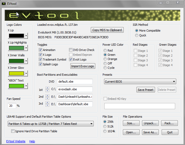Screen dimensions: 185x145
Task: Click the Import Evox Logo button
Action: click(83, 66)
